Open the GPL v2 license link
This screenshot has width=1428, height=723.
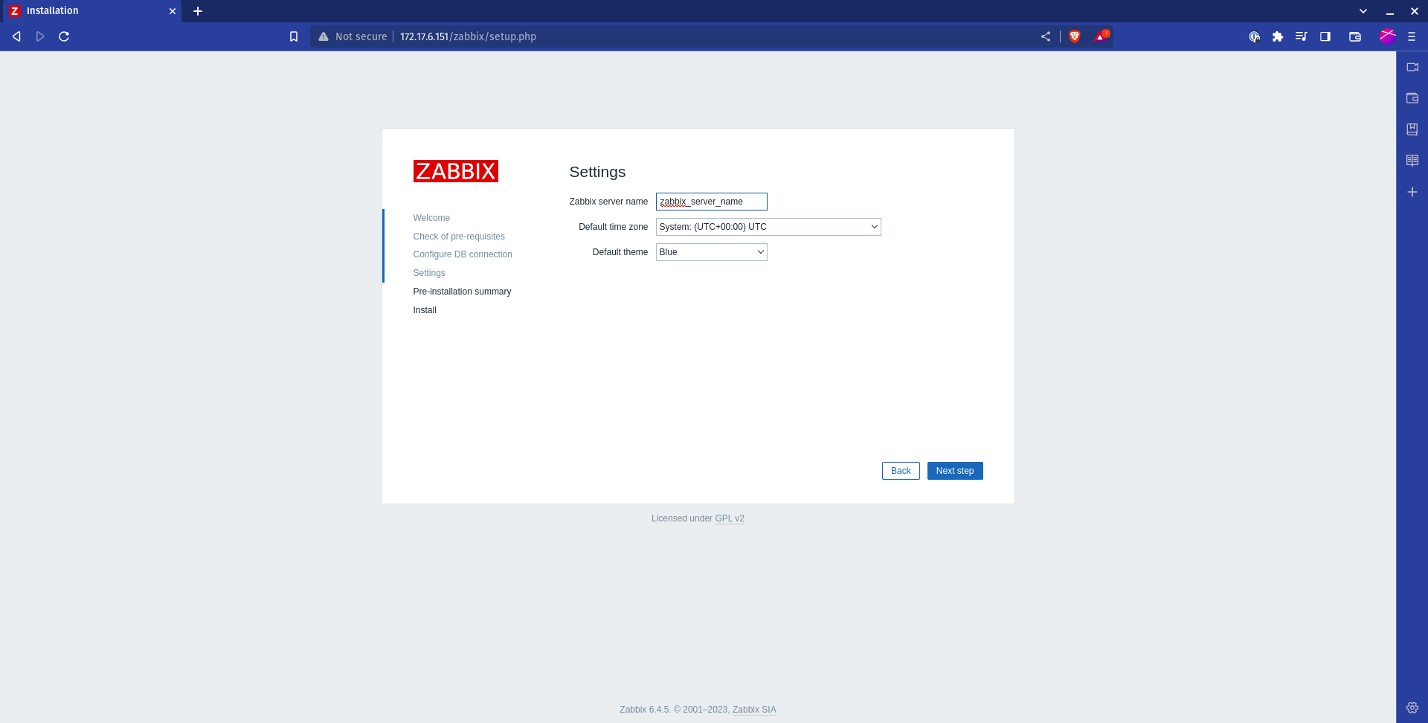click(x=730, y=518)
